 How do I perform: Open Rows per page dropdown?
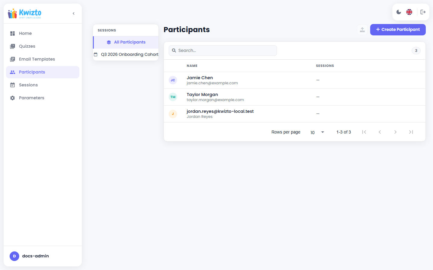[317, 132]
